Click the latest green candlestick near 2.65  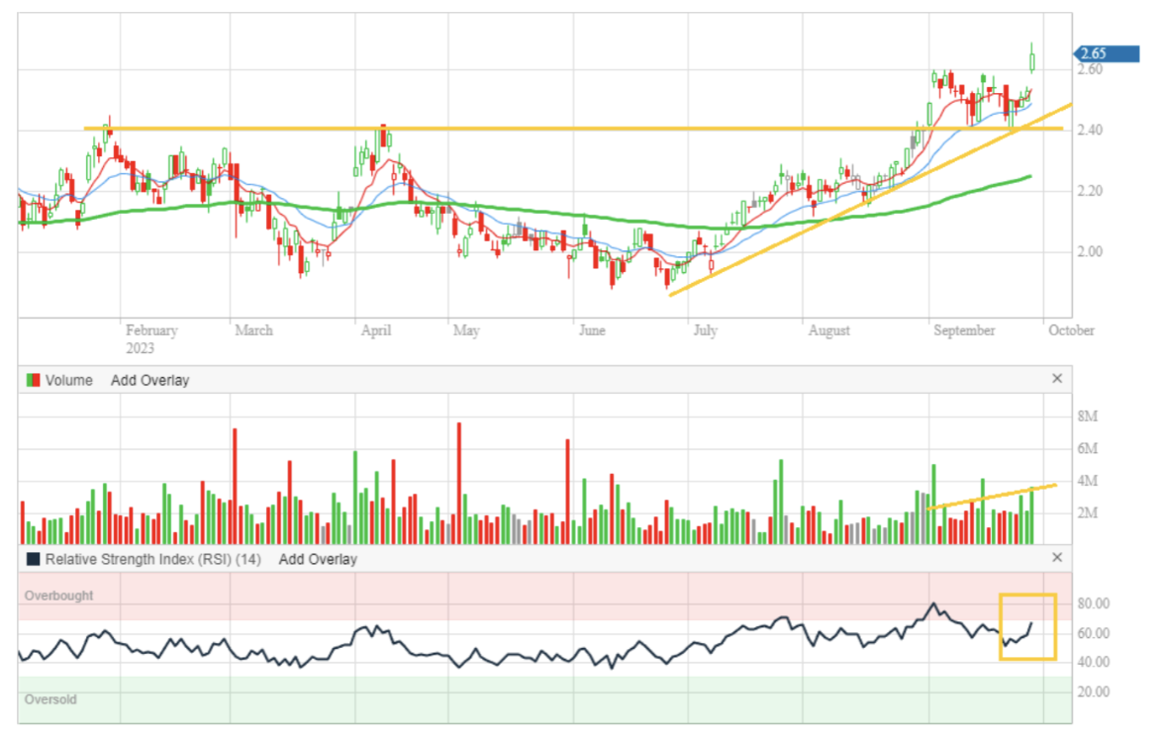coord(1032,61)
